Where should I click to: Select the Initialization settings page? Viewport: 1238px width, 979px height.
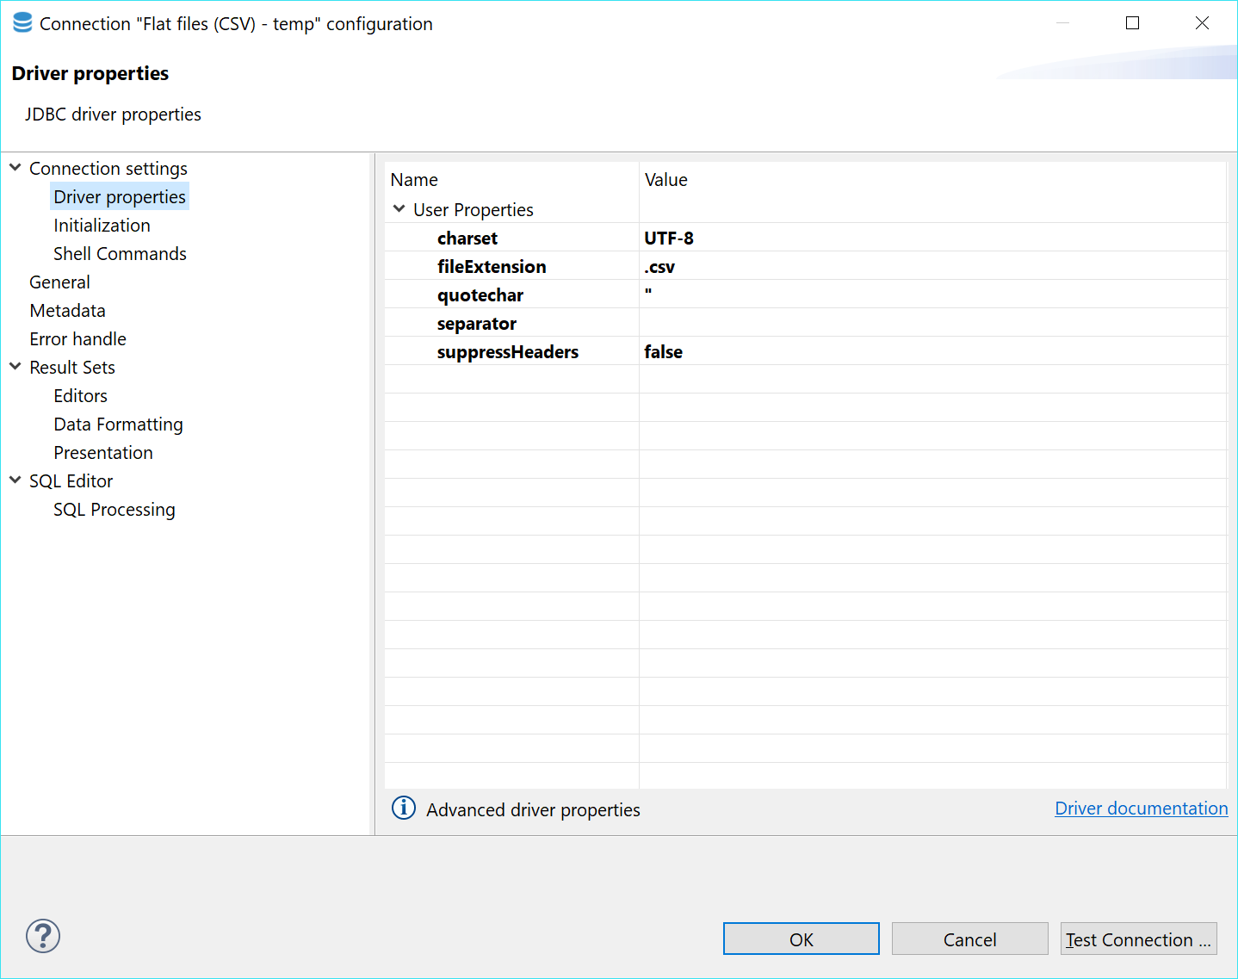tap(101, 225)
